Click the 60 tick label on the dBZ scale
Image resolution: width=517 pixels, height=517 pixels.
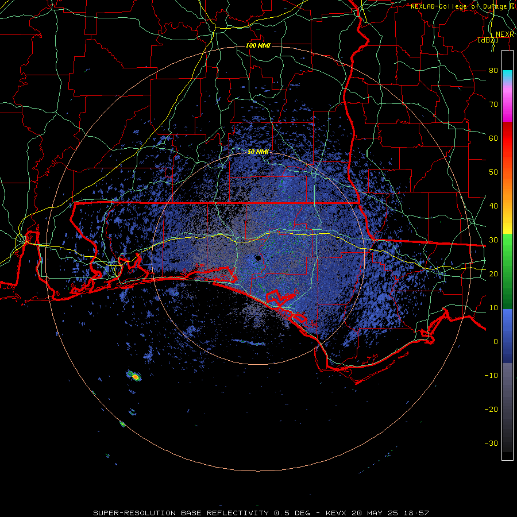(493, 138)
